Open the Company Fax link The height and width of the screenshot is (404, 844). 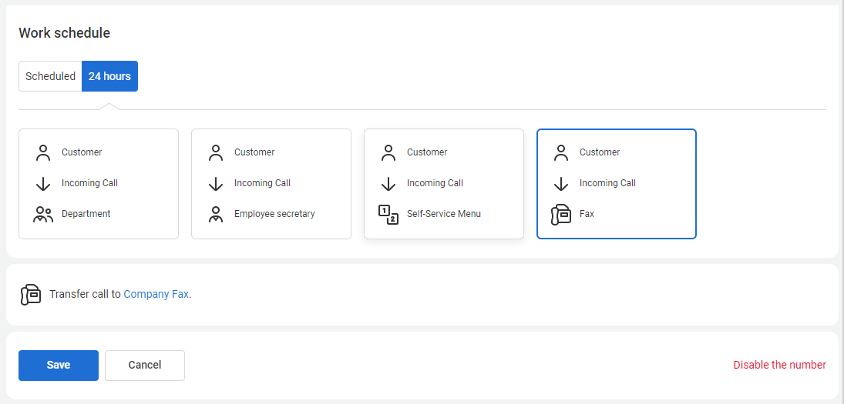pyautogui.click(x=156, y=294)
